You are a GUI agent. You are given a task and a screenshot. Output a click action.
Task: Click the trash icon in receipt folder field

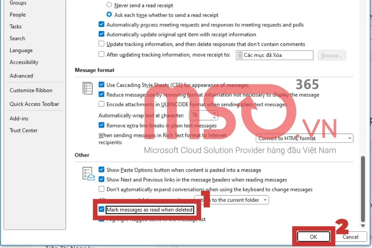(x=240, y=55)
